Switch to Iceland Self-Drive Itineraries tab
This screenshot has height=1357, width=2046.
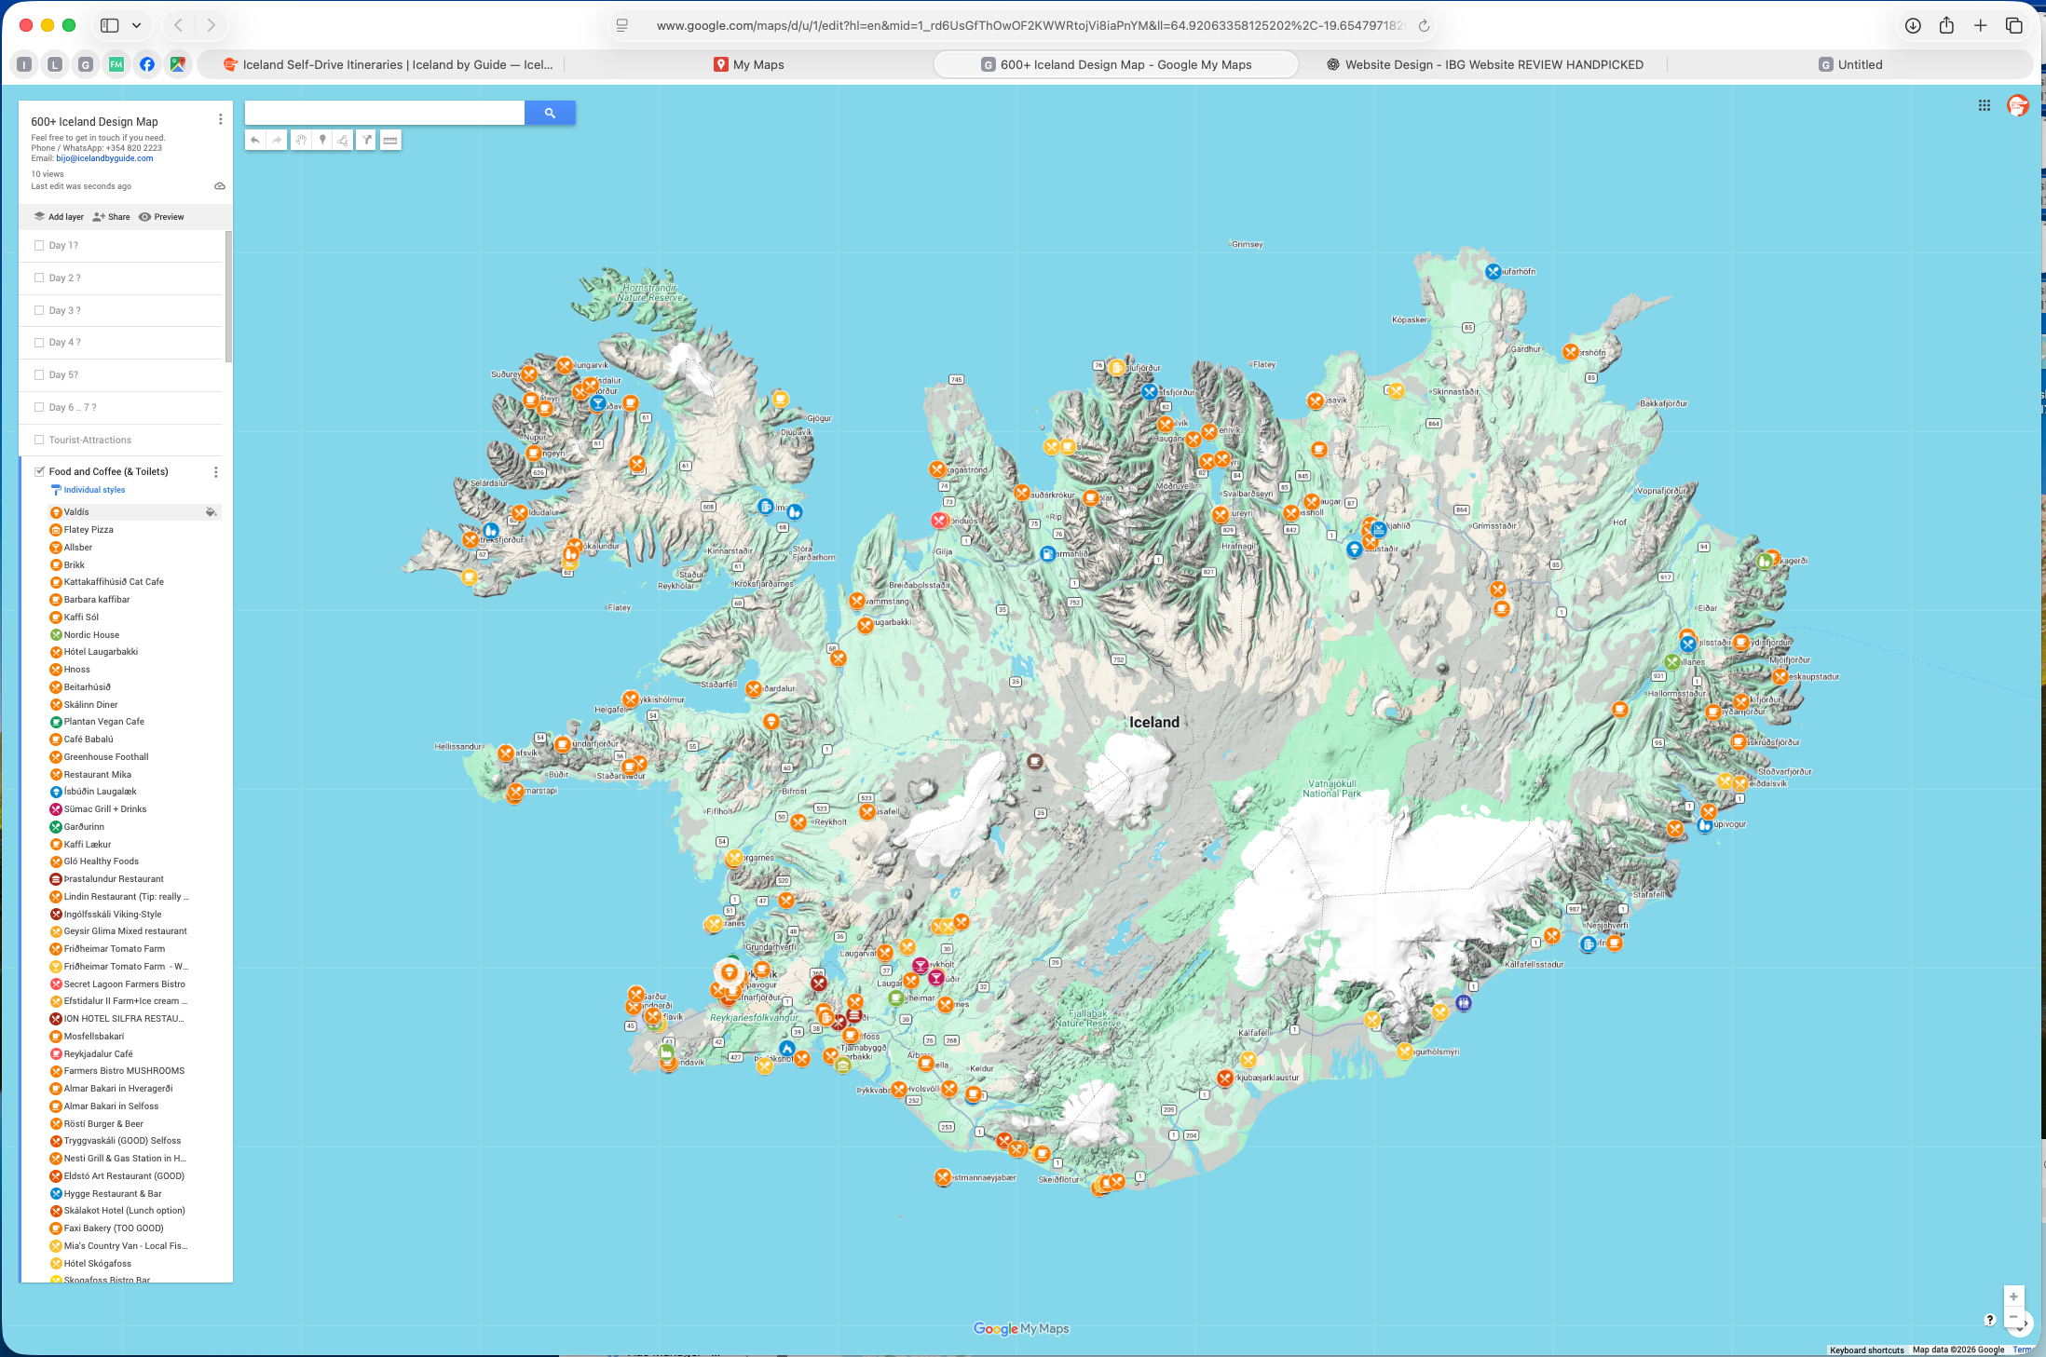click(389, 65)
